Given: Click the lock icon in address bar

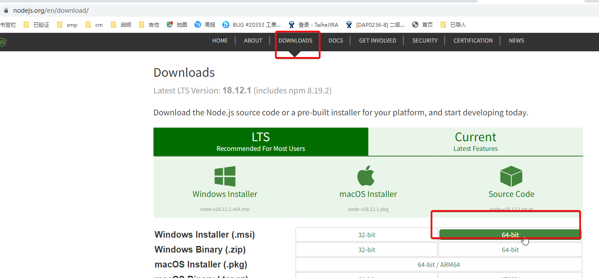Looking at the screenshot, I should coord(6,10).
